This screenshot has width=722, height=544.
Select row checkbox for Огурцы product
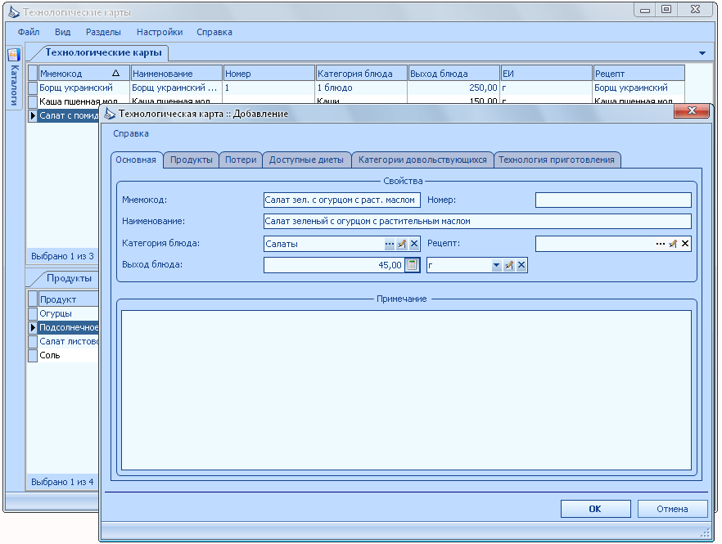[33, 314]
